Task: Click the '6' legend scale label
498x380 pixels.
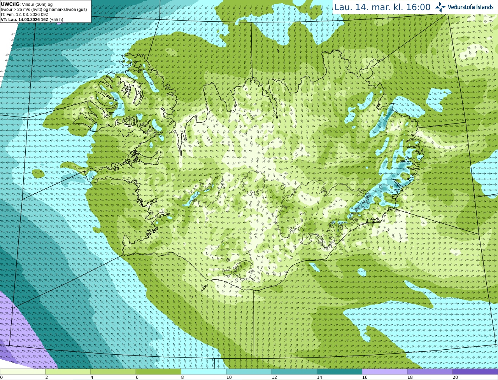Action: click(x=137, y=377)
